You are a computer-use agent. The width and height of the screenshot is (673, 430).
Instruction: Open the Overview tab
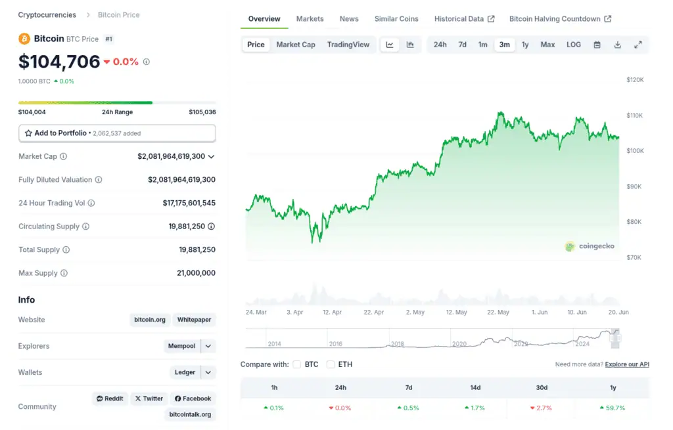264,19
